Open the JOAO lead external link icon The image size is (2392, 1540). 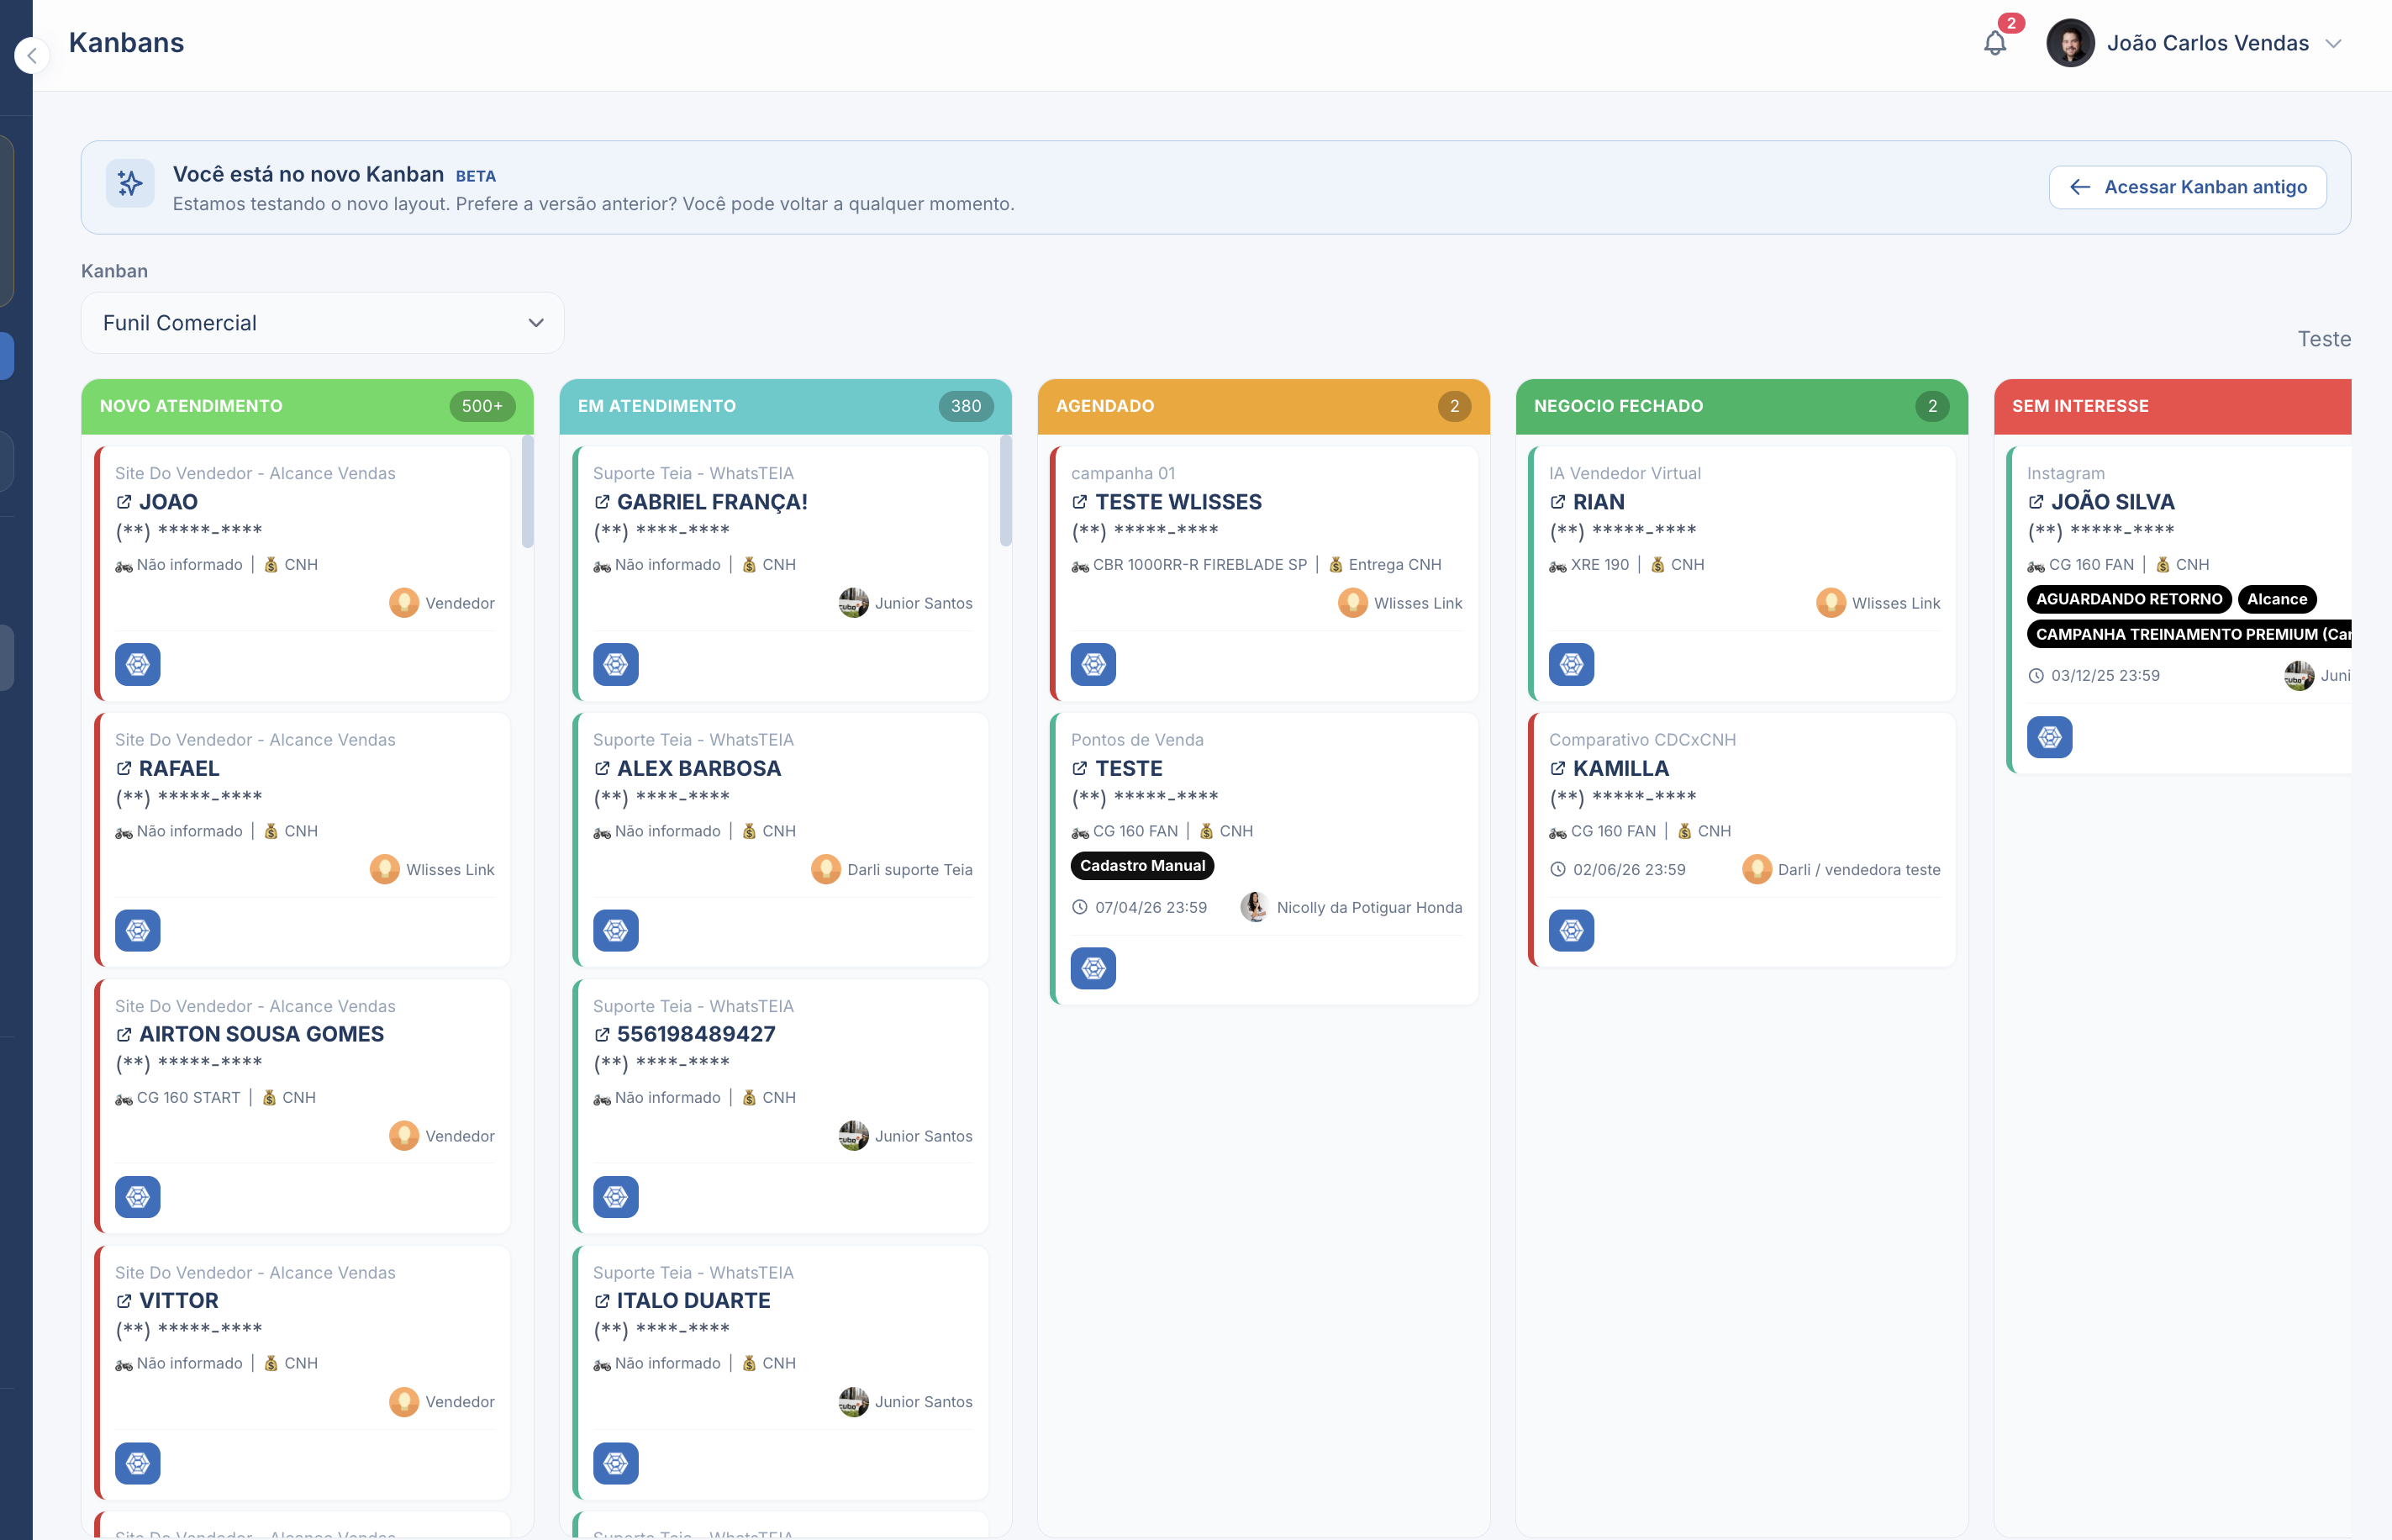click(x=124, y=502)
